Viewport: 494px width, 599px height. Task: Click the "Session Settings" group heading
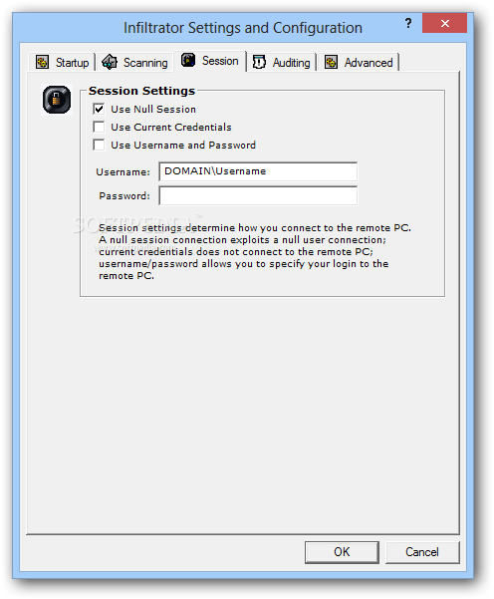(141, 91)
